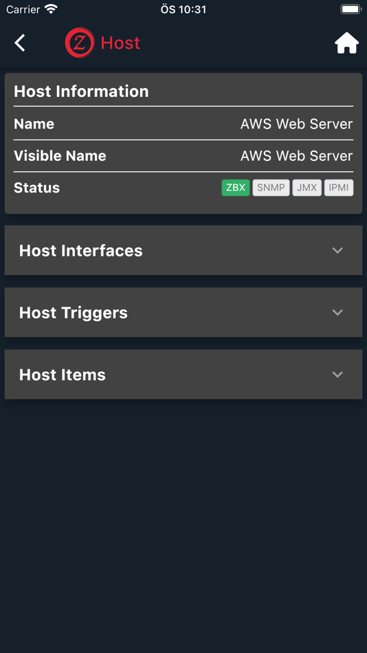
Task: Tap the Name label
Action: (34, 124)
